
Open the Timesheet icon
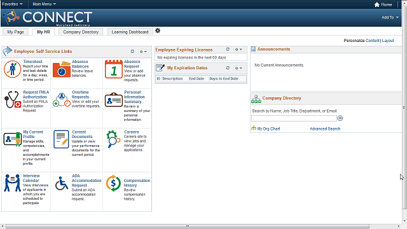point(12,69)
